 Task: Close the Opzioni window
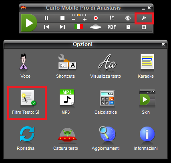coord(163,44)
